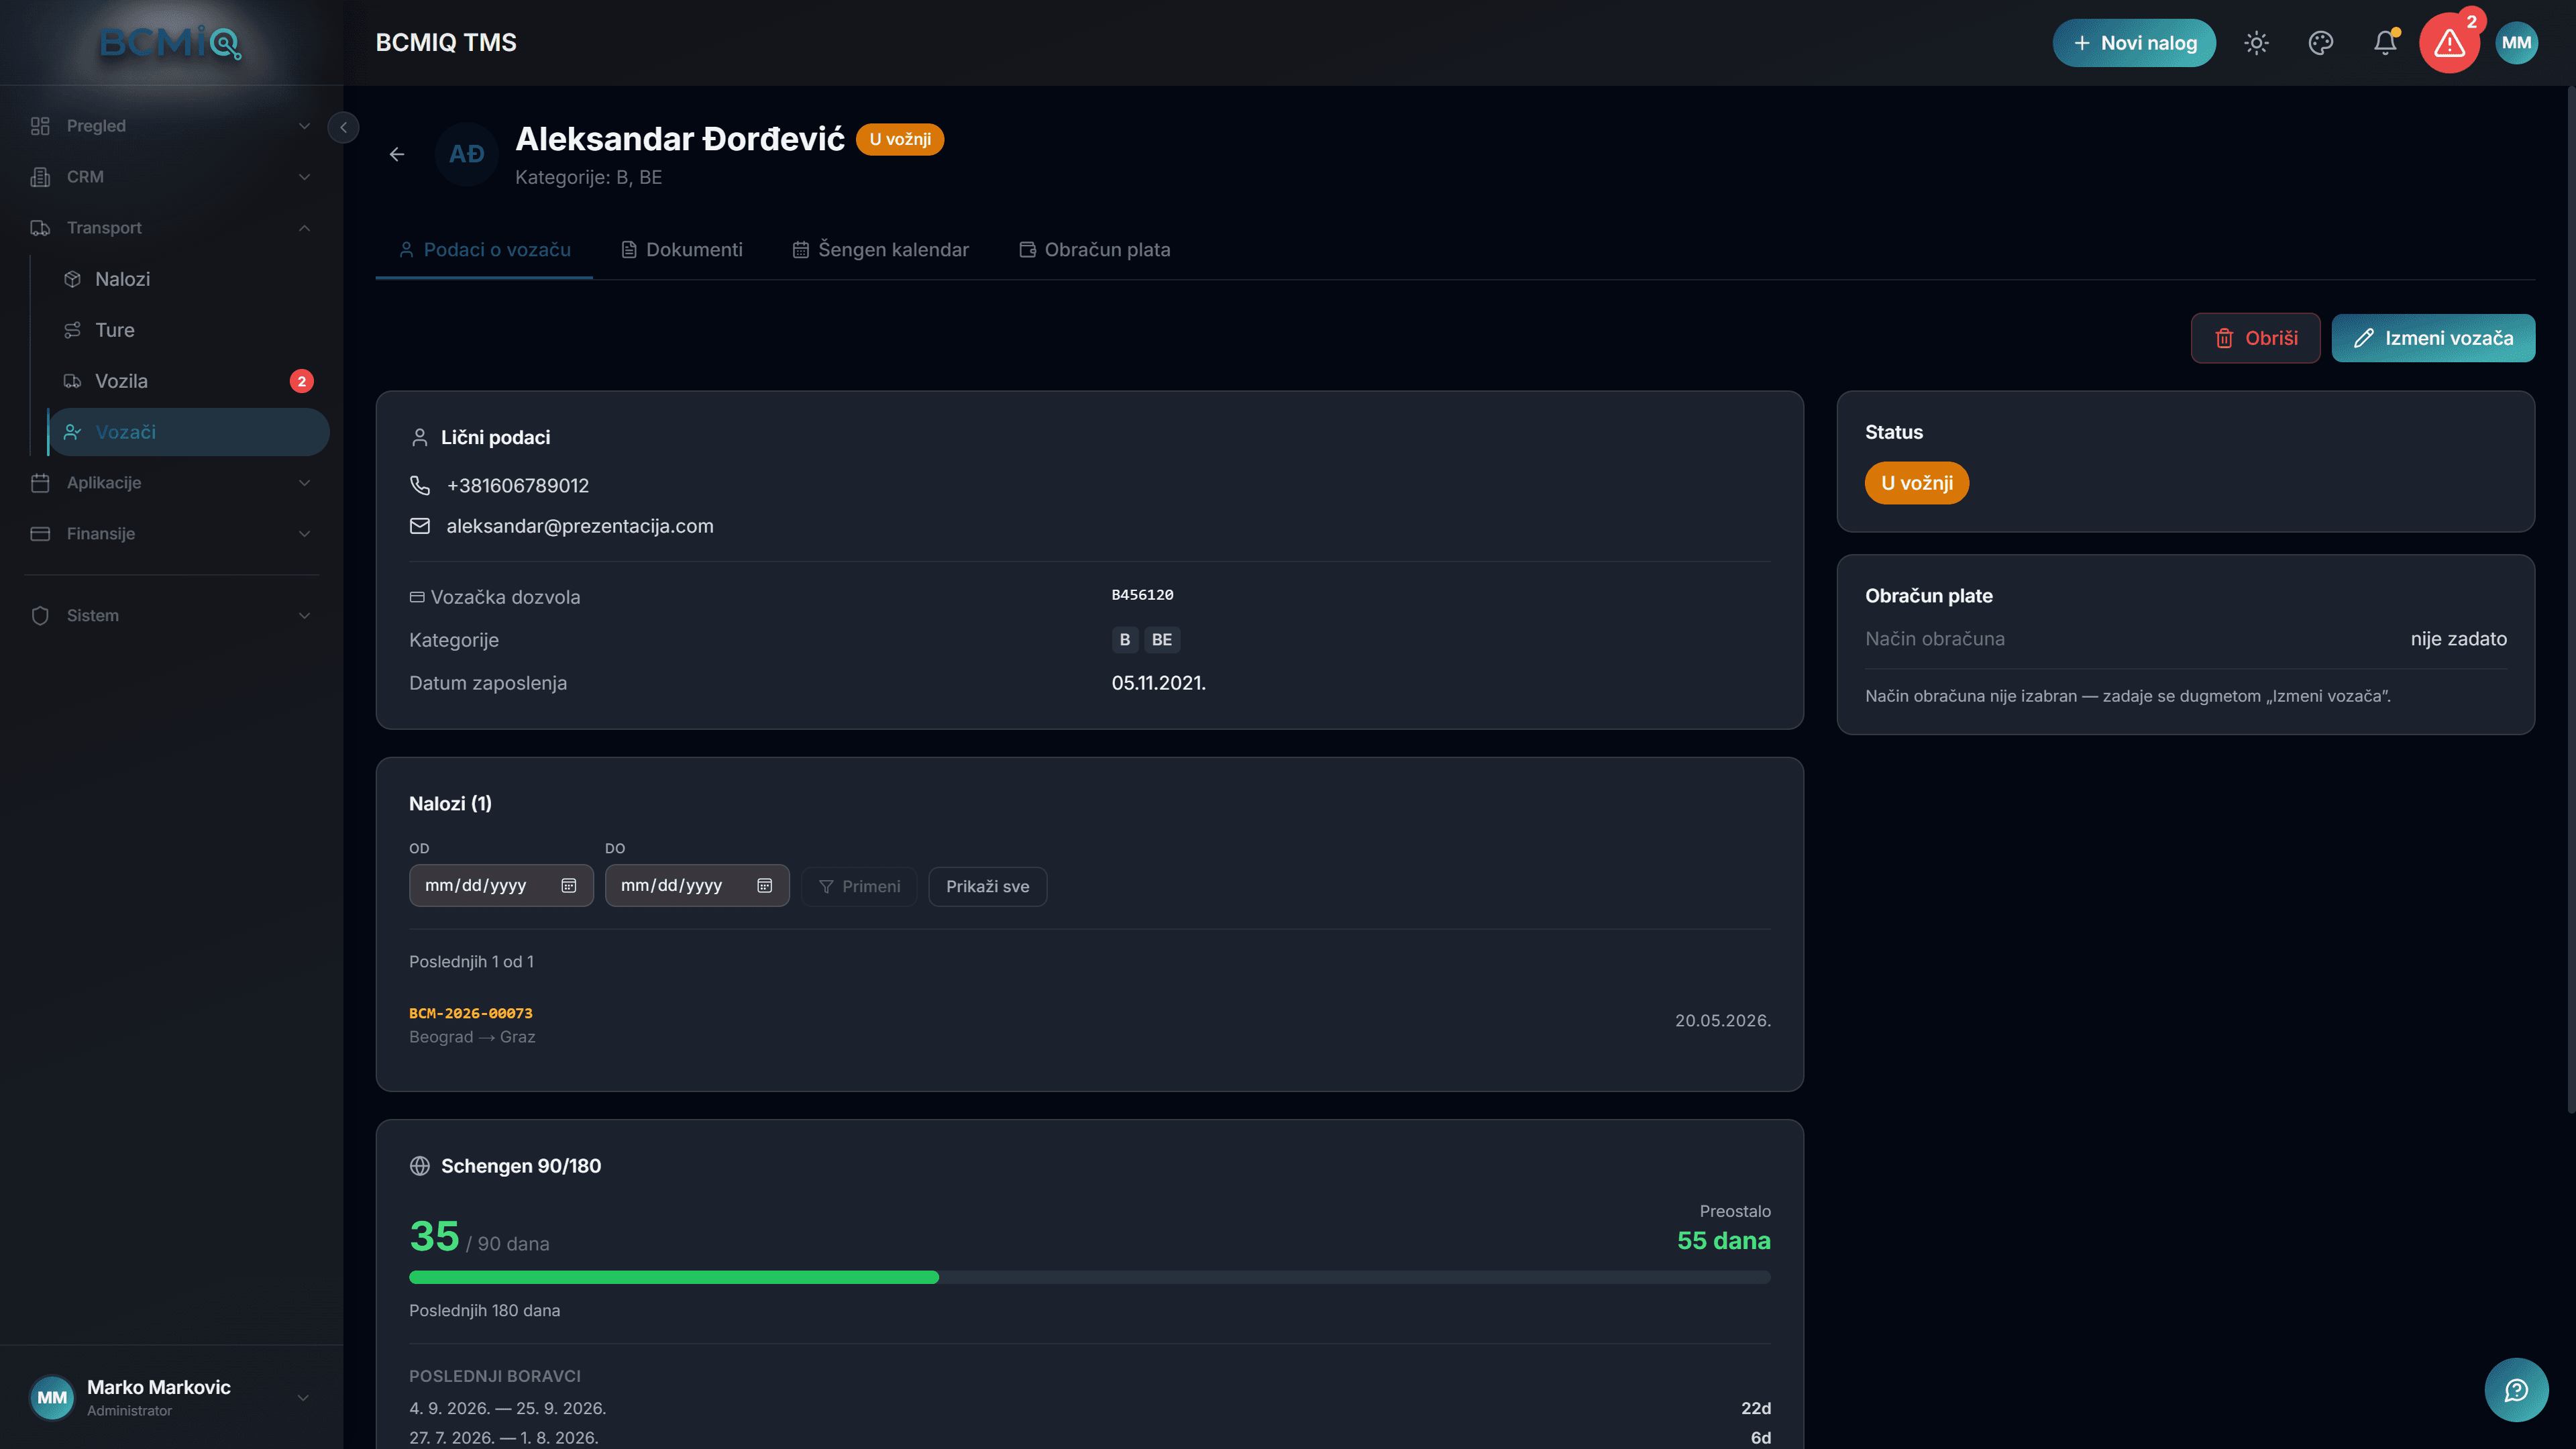Open the support chat bubble

click(2516, 1389)
